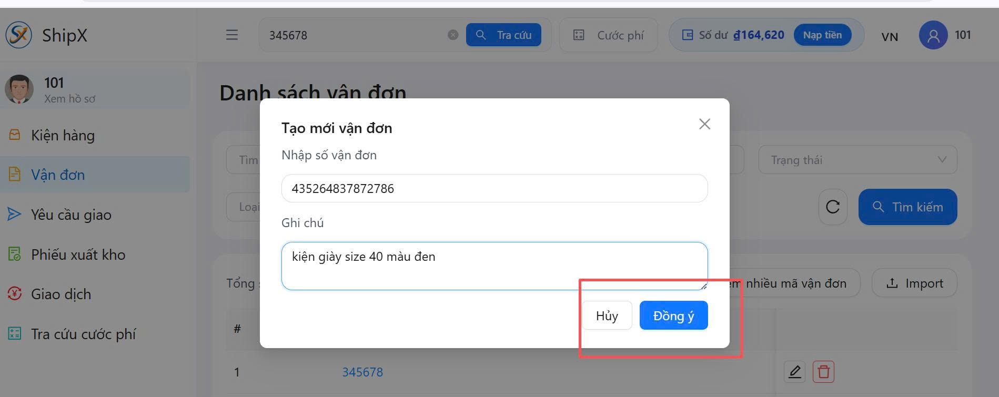Viewport: 999px width, 397px height.
Task: Open the Trạng thái status dropdown
Action: point(857,160)
